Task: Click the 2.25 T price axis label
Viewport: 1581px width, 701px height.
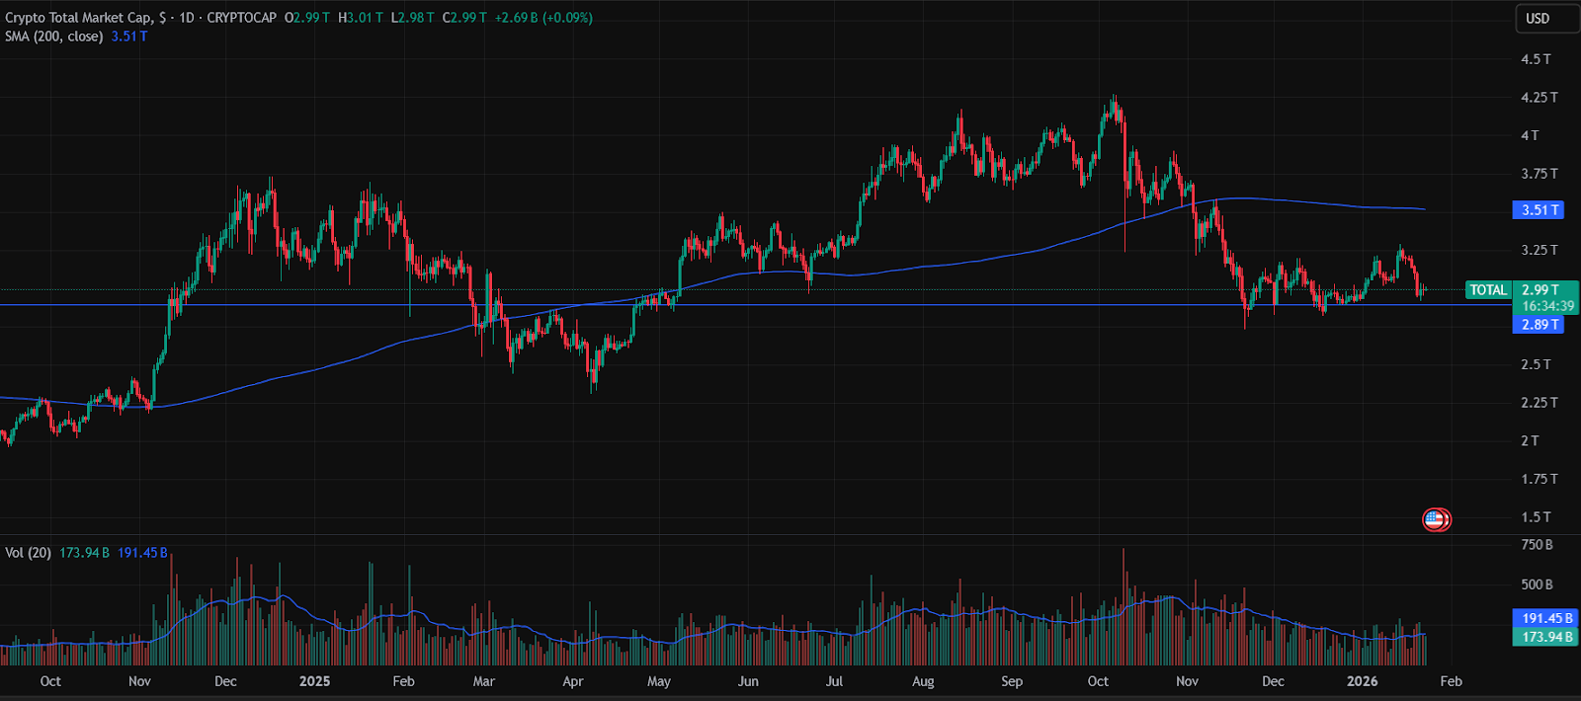Action: (1539, 403)
